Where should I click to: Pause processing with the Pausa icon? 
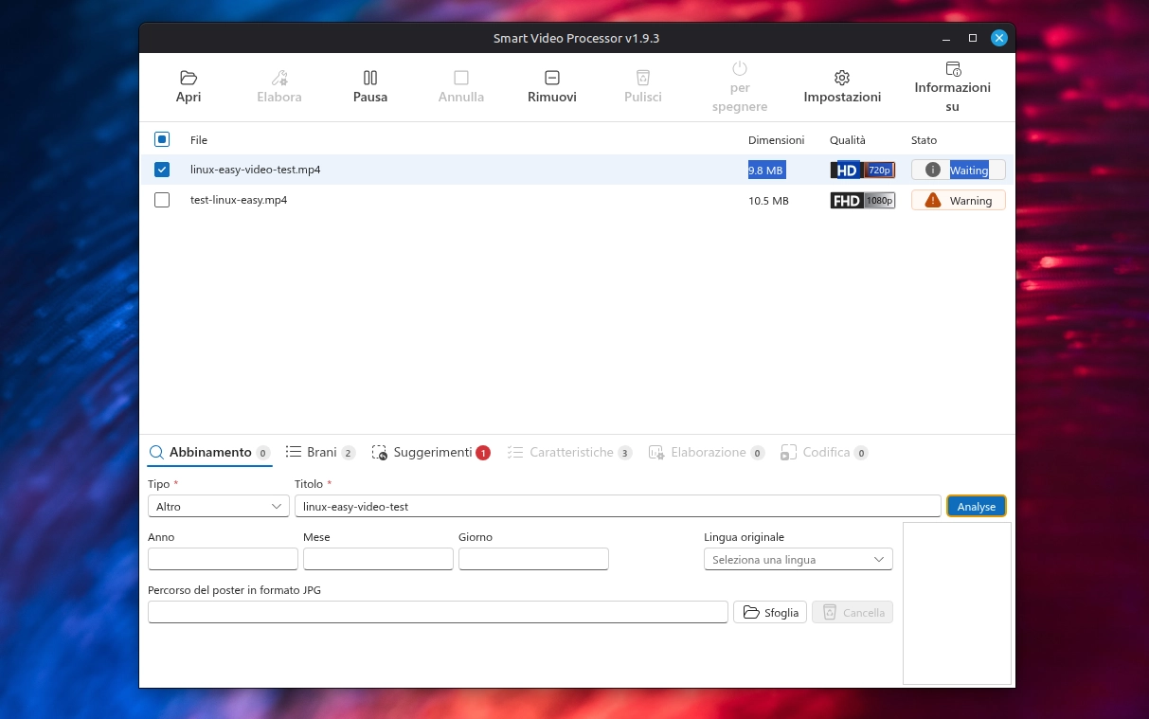tap(370, 78)
